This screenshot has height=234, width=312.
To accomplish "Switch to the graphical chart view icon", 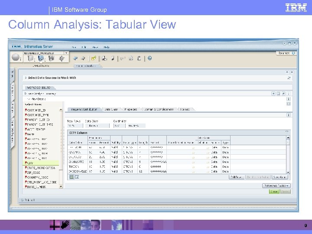I will coord(77,177).
